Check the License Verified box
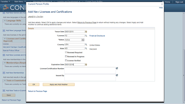The height and width of the screenshot is (104, 185). click(66, 60)
